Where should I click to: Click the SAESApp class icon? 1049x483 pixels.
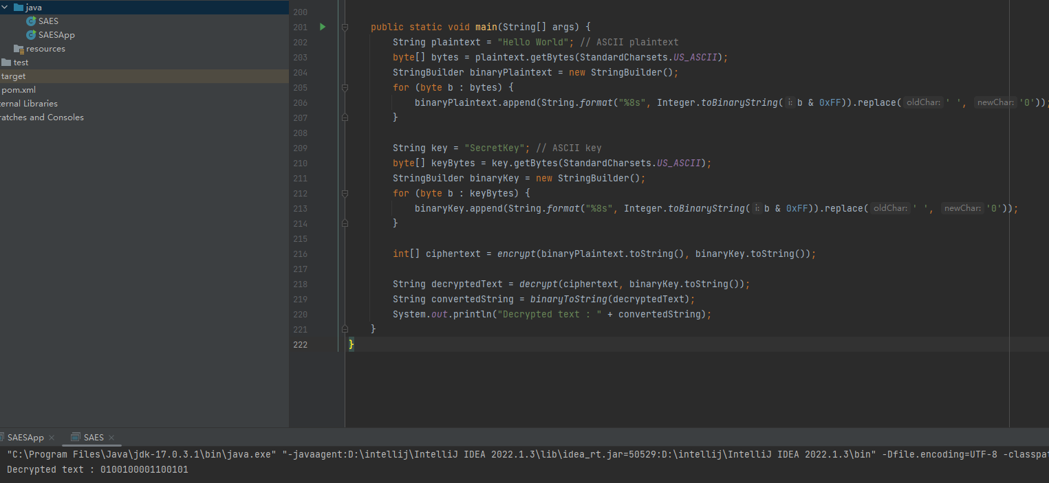click(x=30, y=34)
